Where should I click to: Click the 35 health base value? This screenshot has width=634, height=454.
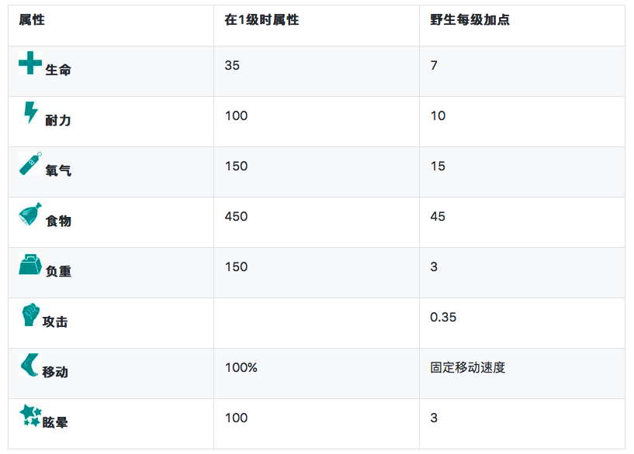pyautogui.click(x=232, y=65)
